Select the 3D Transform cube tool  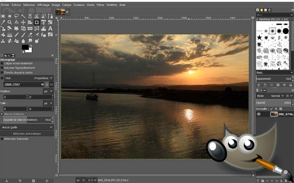(x=23, y=28)
